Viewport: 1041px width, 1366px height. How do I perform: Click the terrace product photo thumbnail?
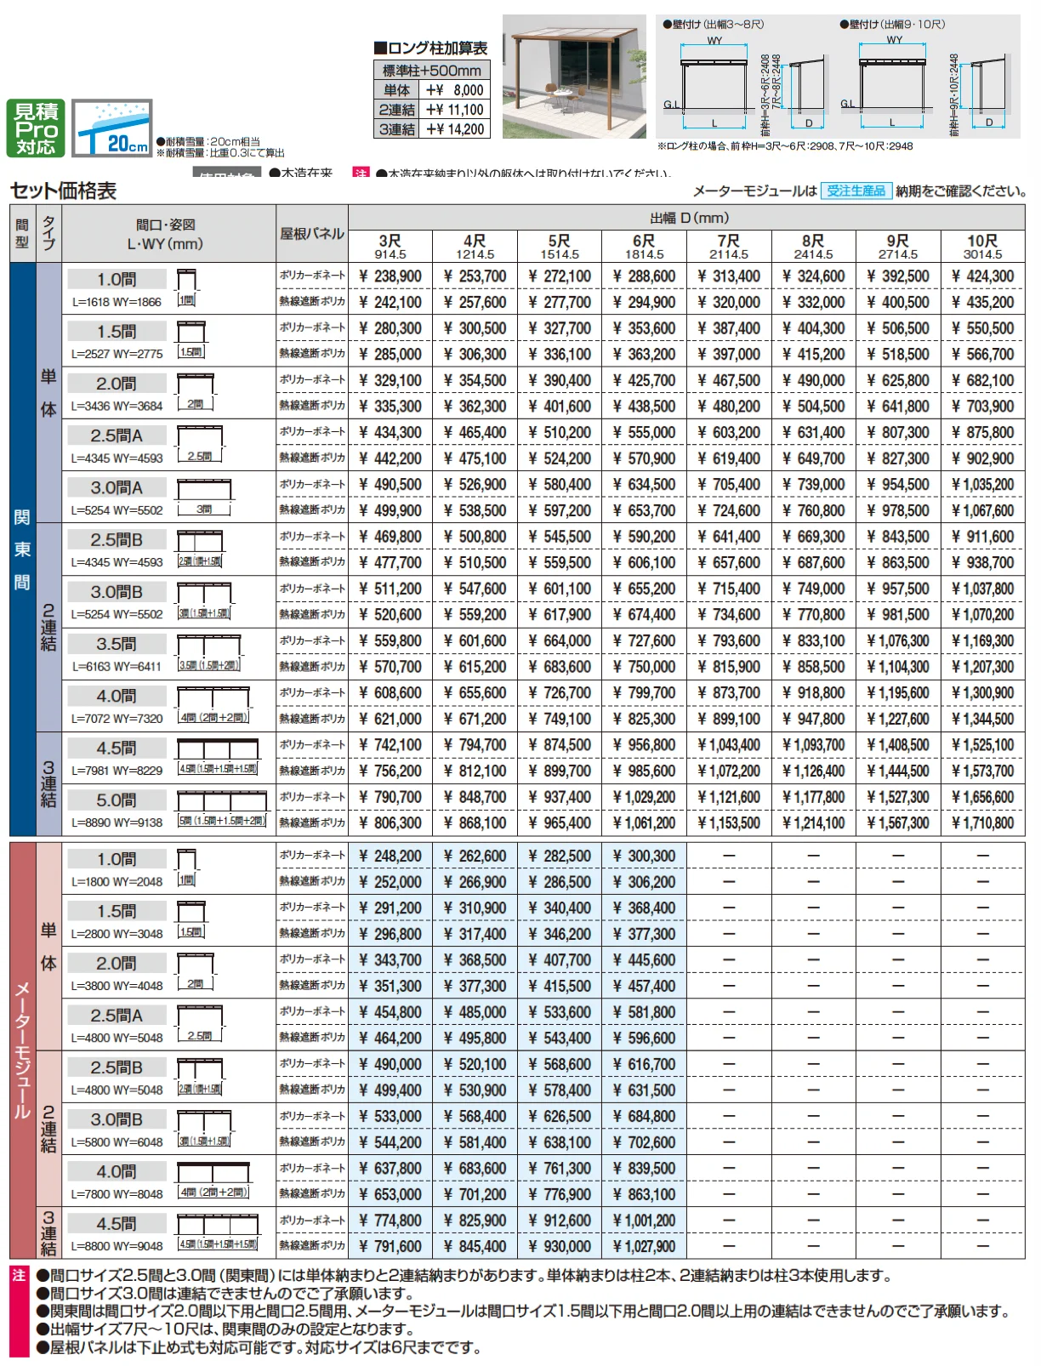click(x=574, y=77)
